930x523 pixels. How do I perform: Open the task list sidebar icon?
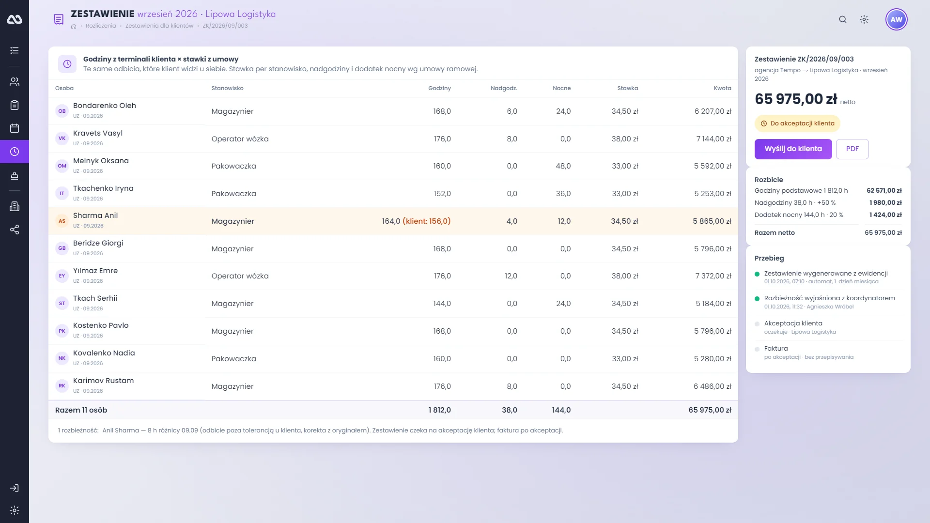(x=15, y=50)
